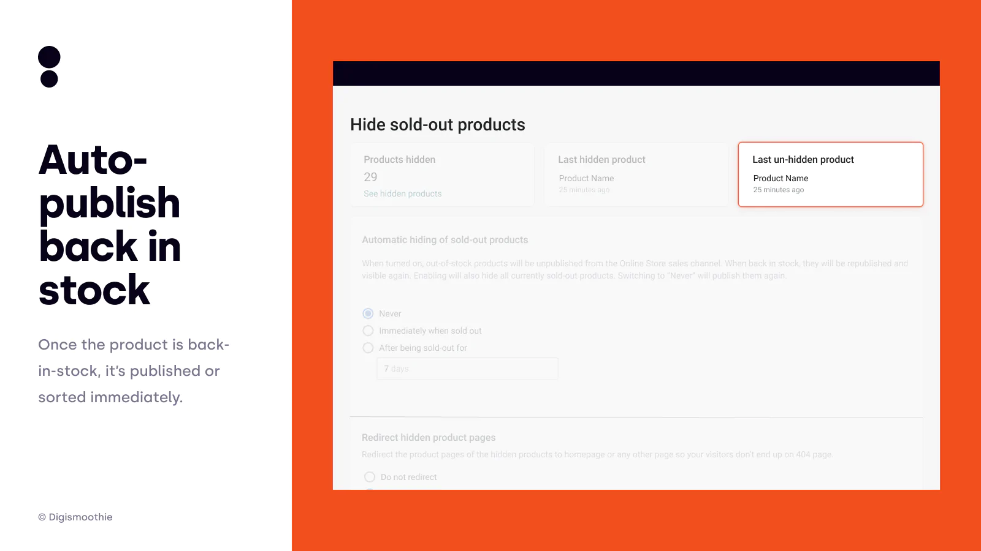This screenshot has height=551, width=981.
Task: Enable the Do not redirect option
Action: [x=370, y=477]
